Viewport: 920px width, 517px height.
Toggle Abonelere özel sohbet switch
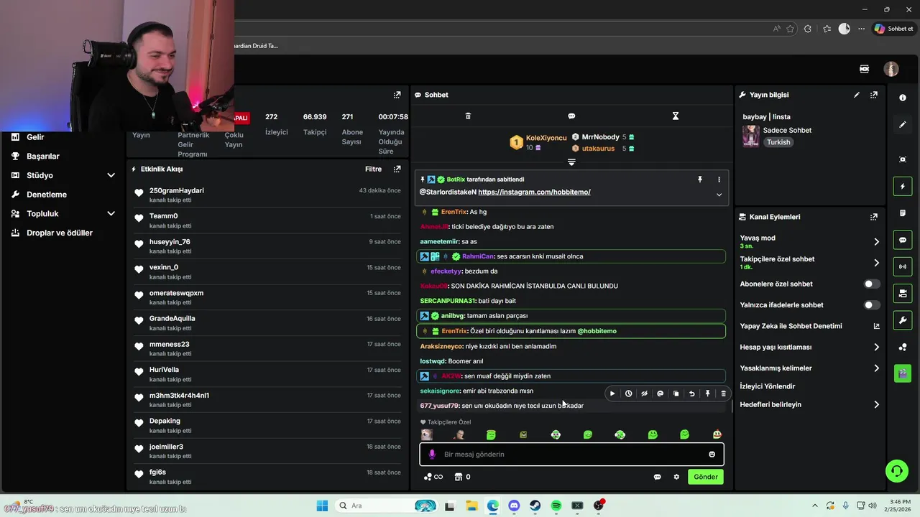pos(871,284)
